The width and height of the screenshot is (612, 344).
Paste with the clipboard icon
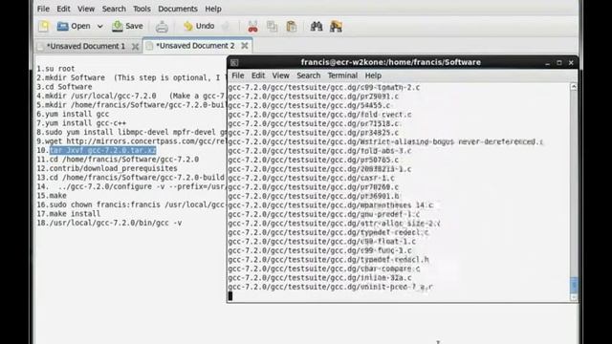pos(291,27)
